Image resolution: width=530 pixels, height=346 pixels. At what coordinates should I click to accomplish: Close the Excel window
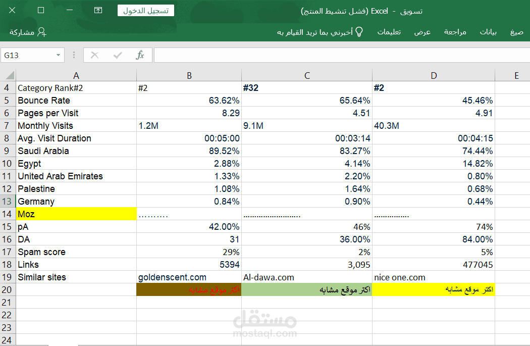12,10
